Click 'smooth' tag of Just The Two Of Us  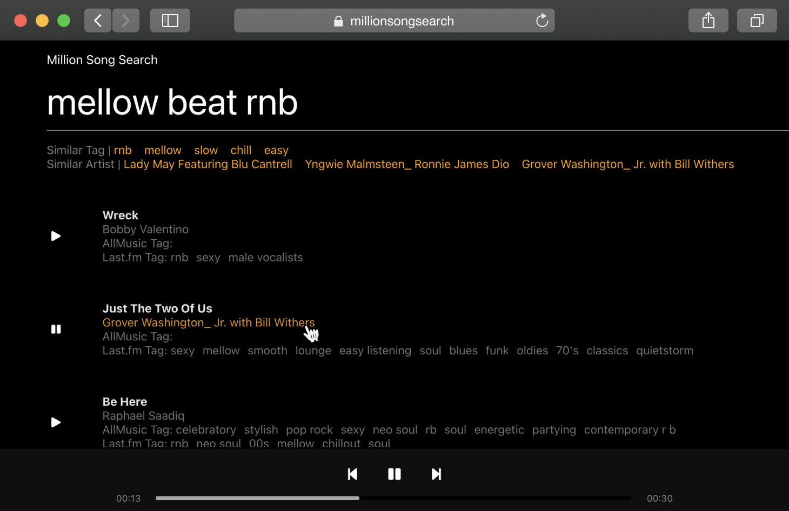(x=268, y=351)
